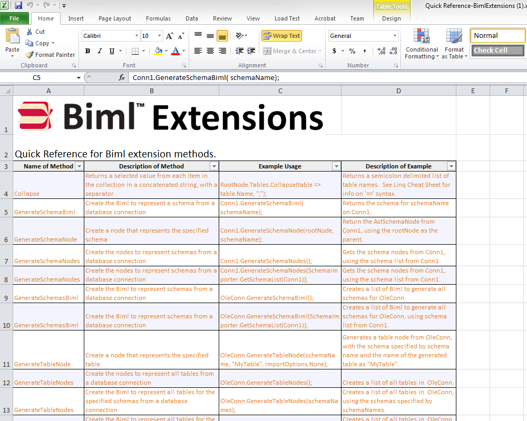
Task: Select the Format Painter brush
Action: [x=30, y=54]
